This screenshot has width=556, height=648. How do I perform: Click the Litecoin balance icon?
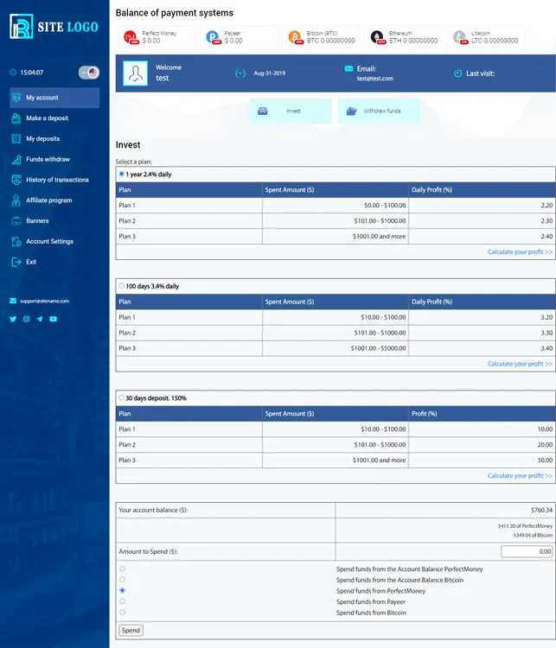tap(460, 37)
